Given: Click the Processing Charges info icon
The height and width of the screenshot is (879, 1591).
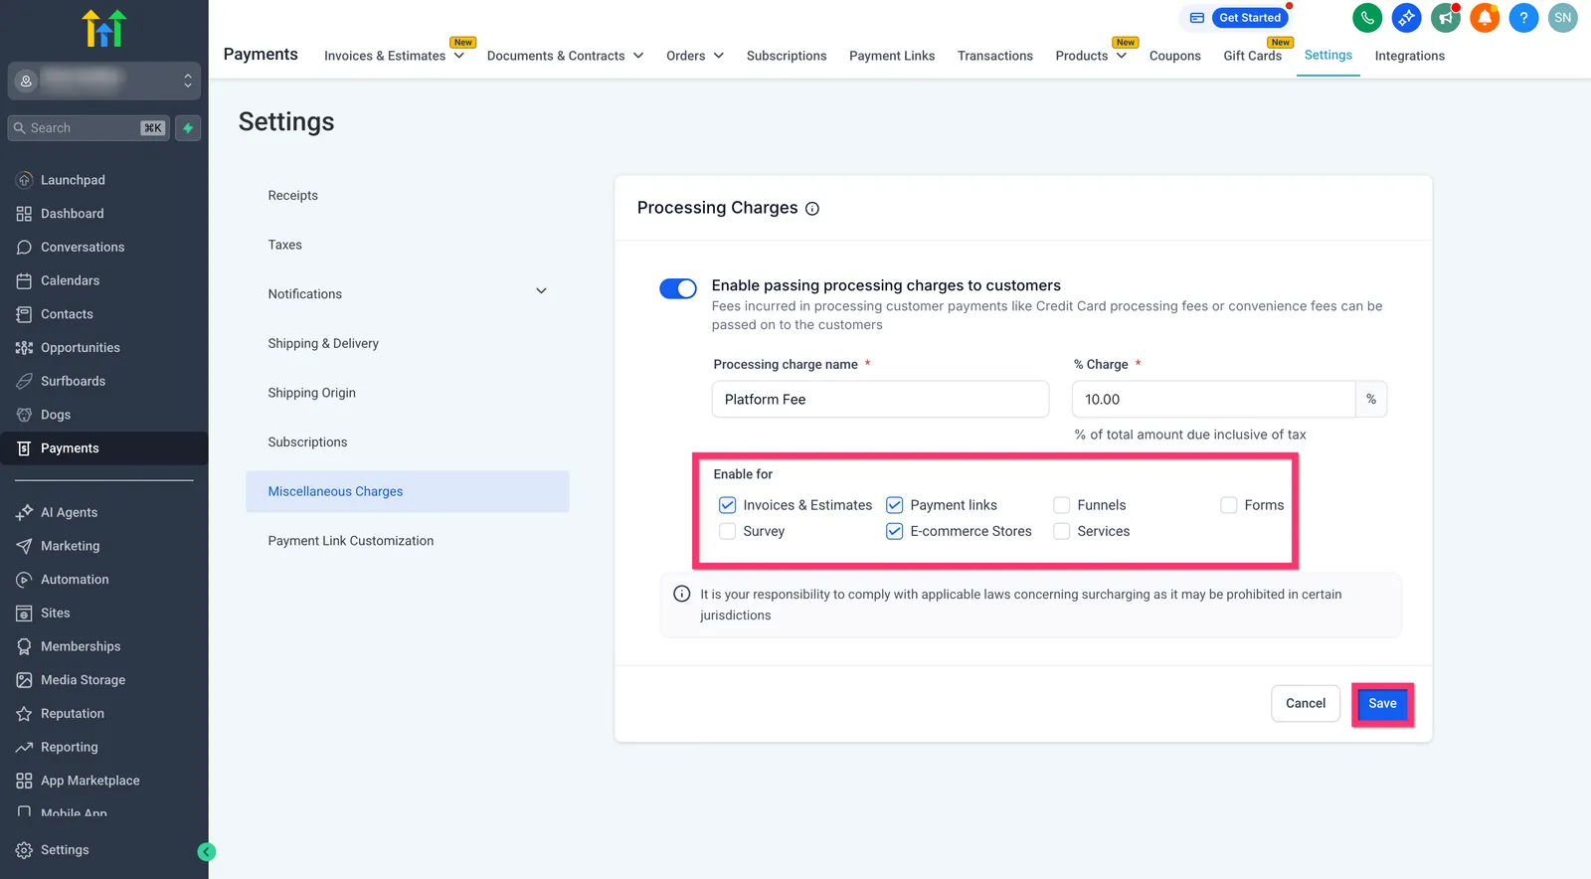Looking at the screenshot, I should pos(812,209).
